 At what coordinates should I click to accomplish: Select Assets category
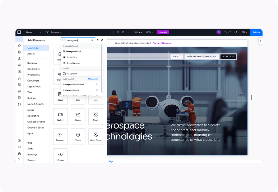click(31, 54)
